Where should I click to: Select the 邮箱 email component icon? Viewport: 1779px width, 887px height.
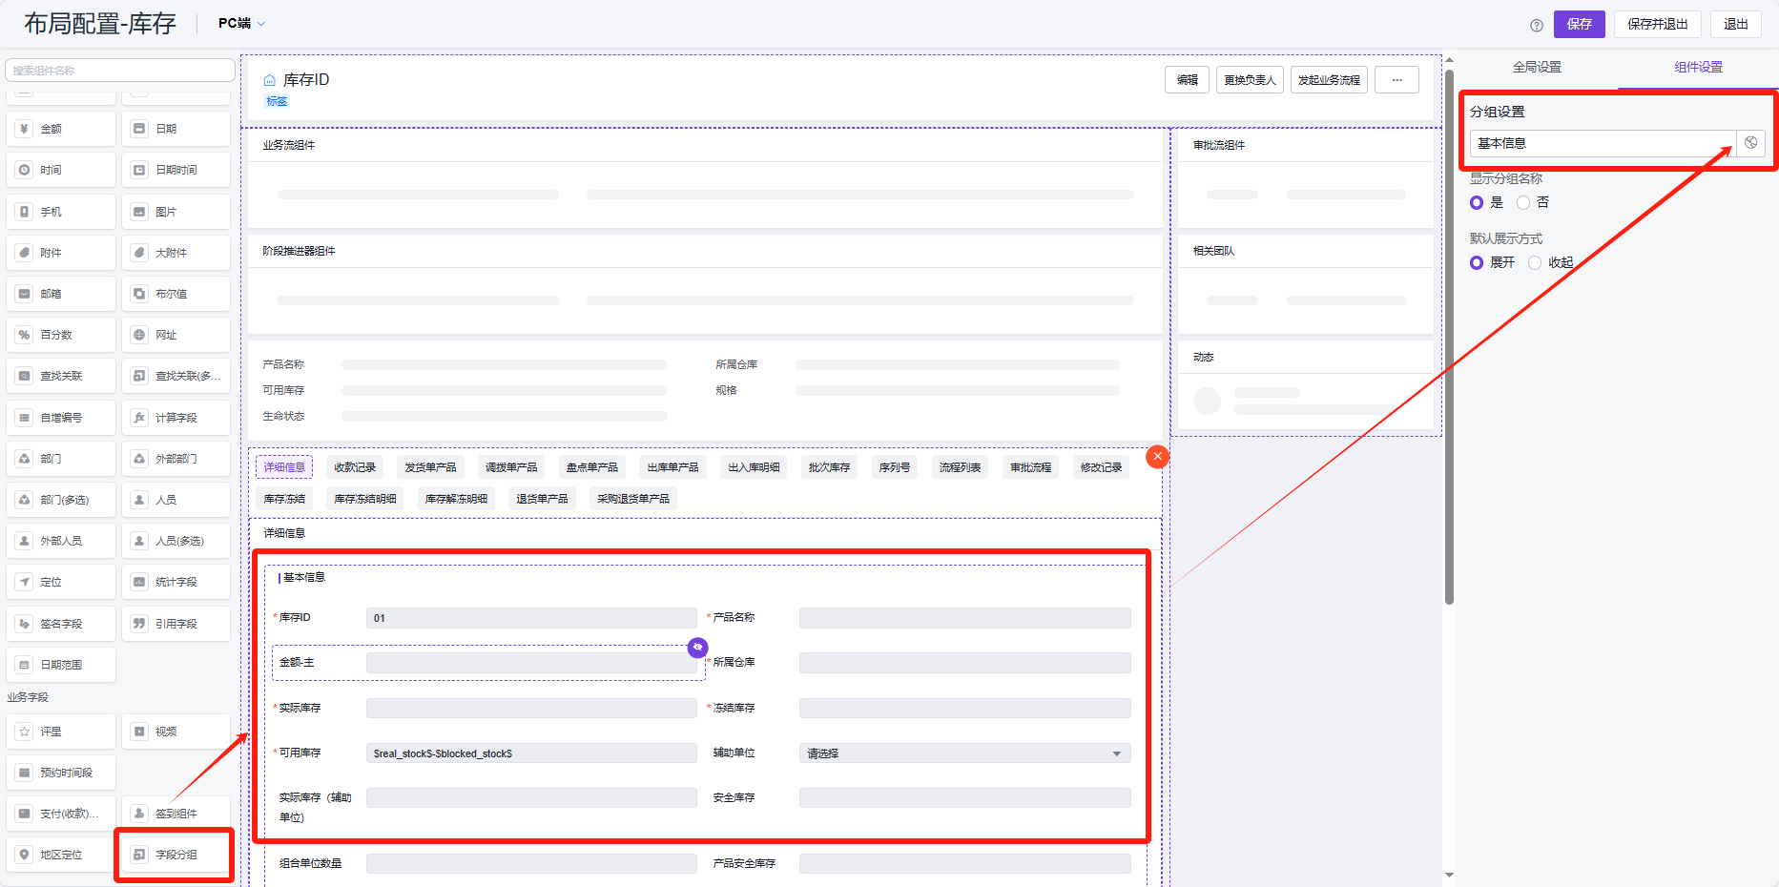click(25, 294)
